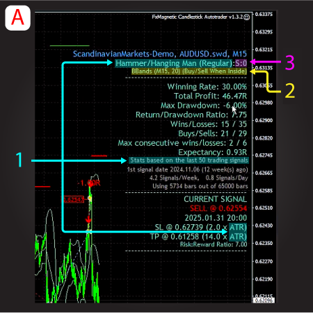Image resolution: width=313 pixels, height=313 pixels.
Task: Click the S:0 label next to the pattern name
Action: 241,63
